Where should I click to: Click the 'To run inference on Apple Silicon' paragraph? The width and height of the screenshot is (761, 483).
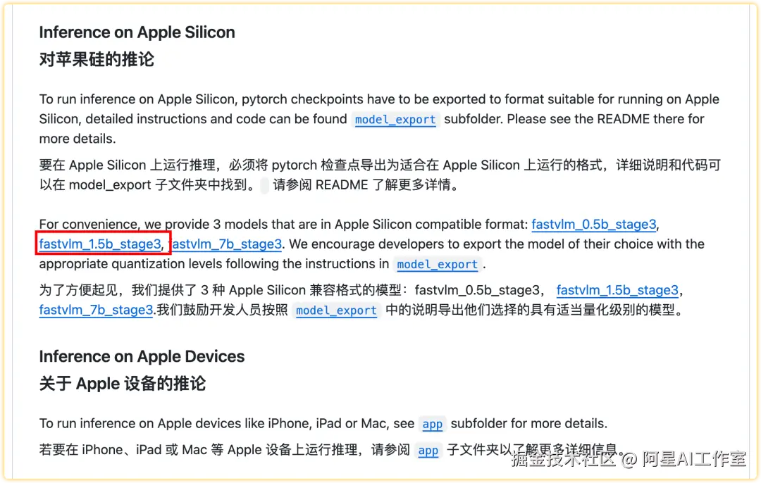tap(379, 119)
